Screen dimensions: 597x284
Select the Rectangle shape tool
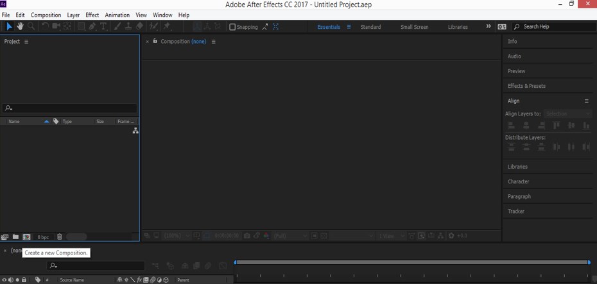(x=81, y=26)
